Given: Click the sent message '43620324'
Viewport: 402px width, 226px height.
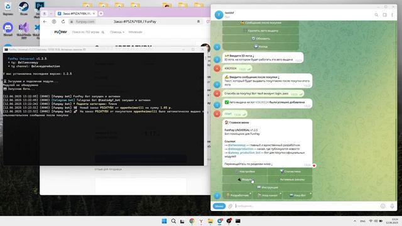Looking at the screenshot, I should click(x=237, y=68).
